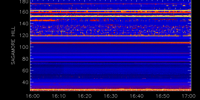Click the 80 frequency axis label
This screenshot has height=100, width=200.
point(25,59)
